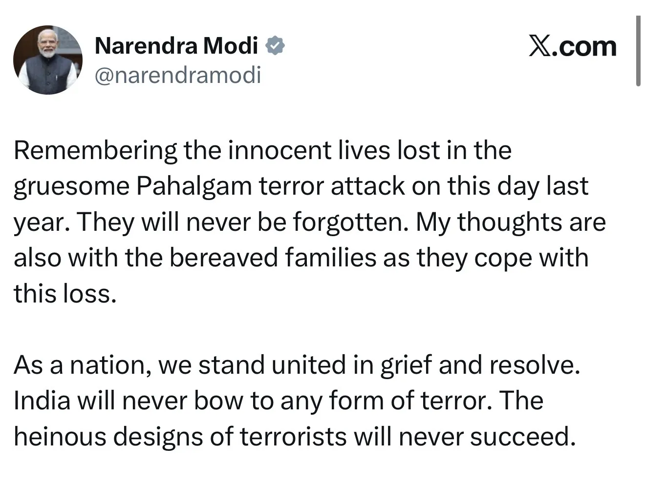The height and width of the screenshot is (484, 645).
Task: Click the words "My thoughts are"
Action: (511, 222)
